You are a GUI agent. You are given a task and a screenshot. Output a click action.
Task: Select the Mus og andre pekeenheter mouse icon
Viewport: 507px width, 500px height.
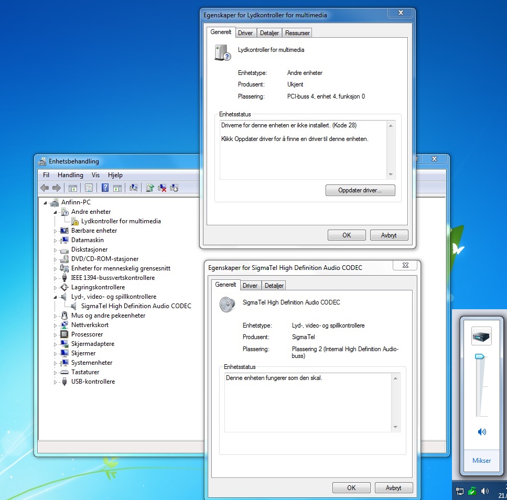click(x=64, y=316)
